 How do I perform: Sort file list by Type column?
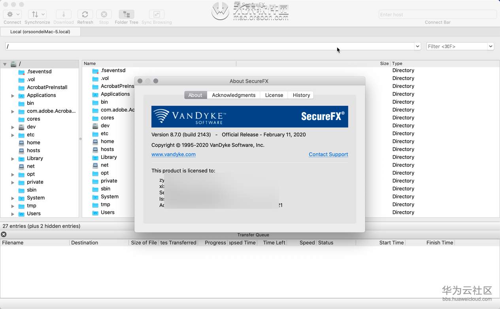click(445, 64)
